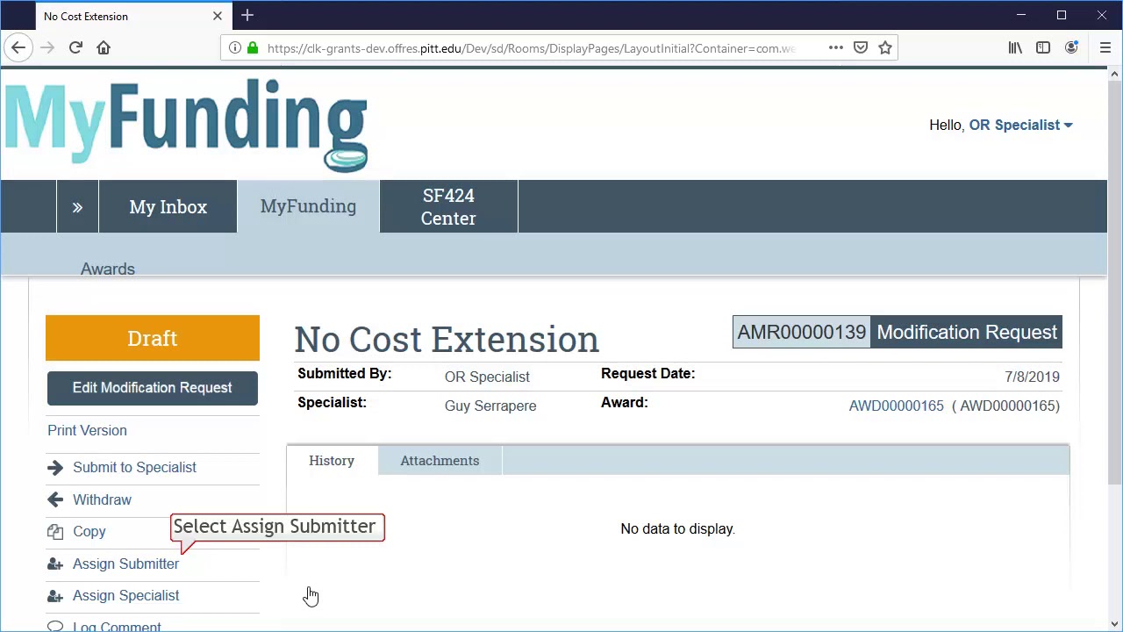The image size is (1123, 632).
Task: Click the MyFunding logo
Action: 186,125
